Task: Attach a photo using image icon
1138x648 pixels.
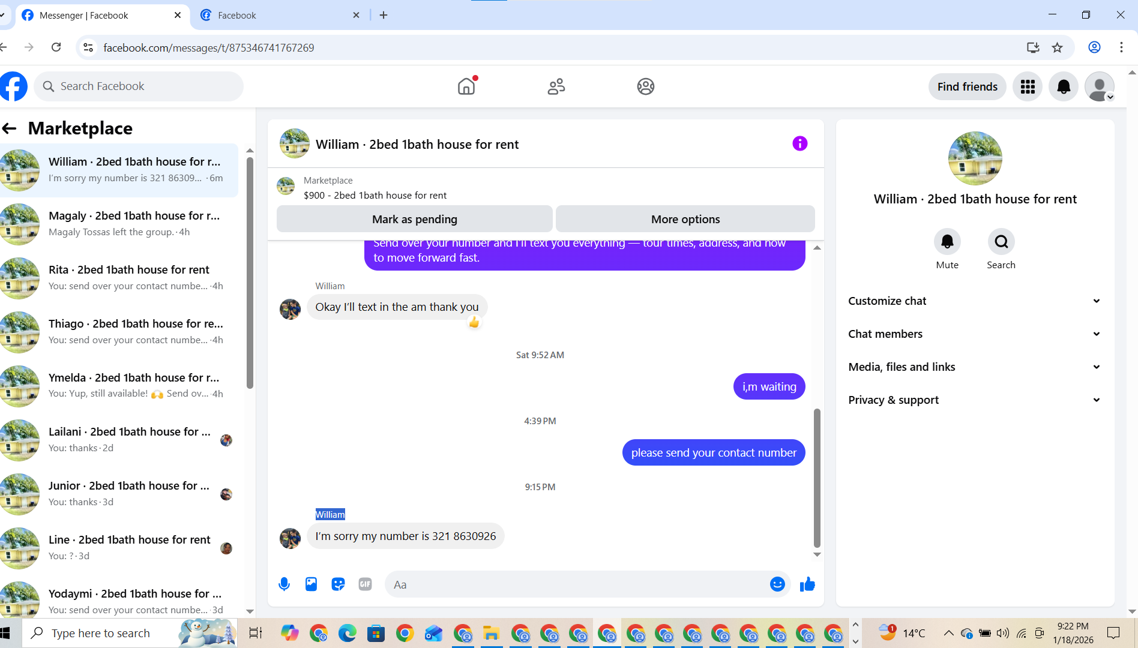Action: pos(311,584)
